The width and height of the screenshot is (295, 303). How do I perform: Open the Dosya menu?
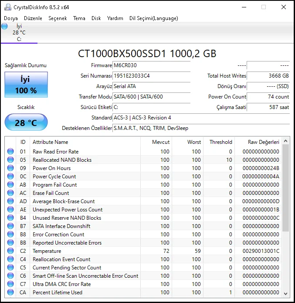pos(11,18)
